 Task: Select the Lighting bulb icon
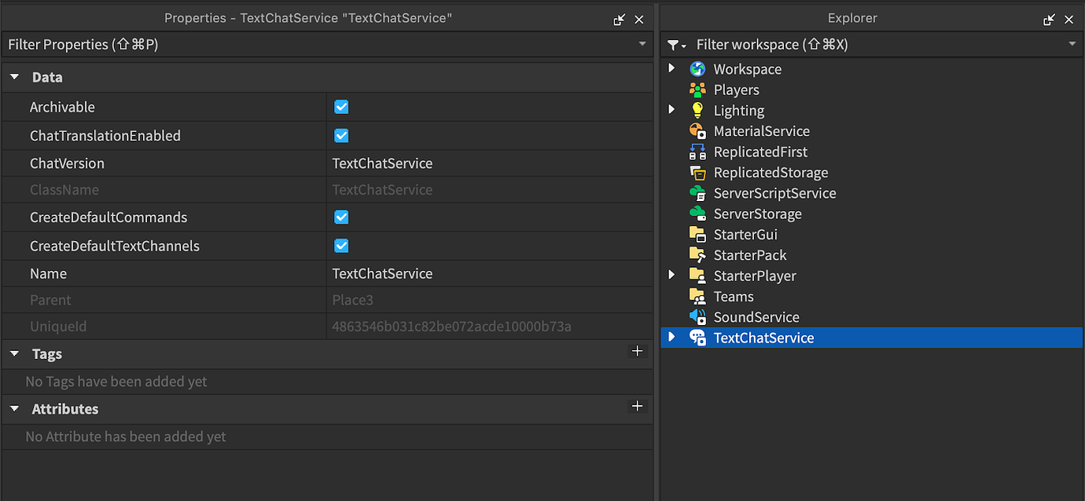(697, 110)
